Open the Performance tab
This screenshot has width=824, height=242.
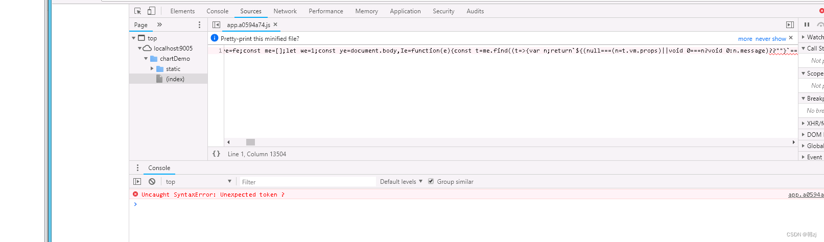(x=326, y=11)
